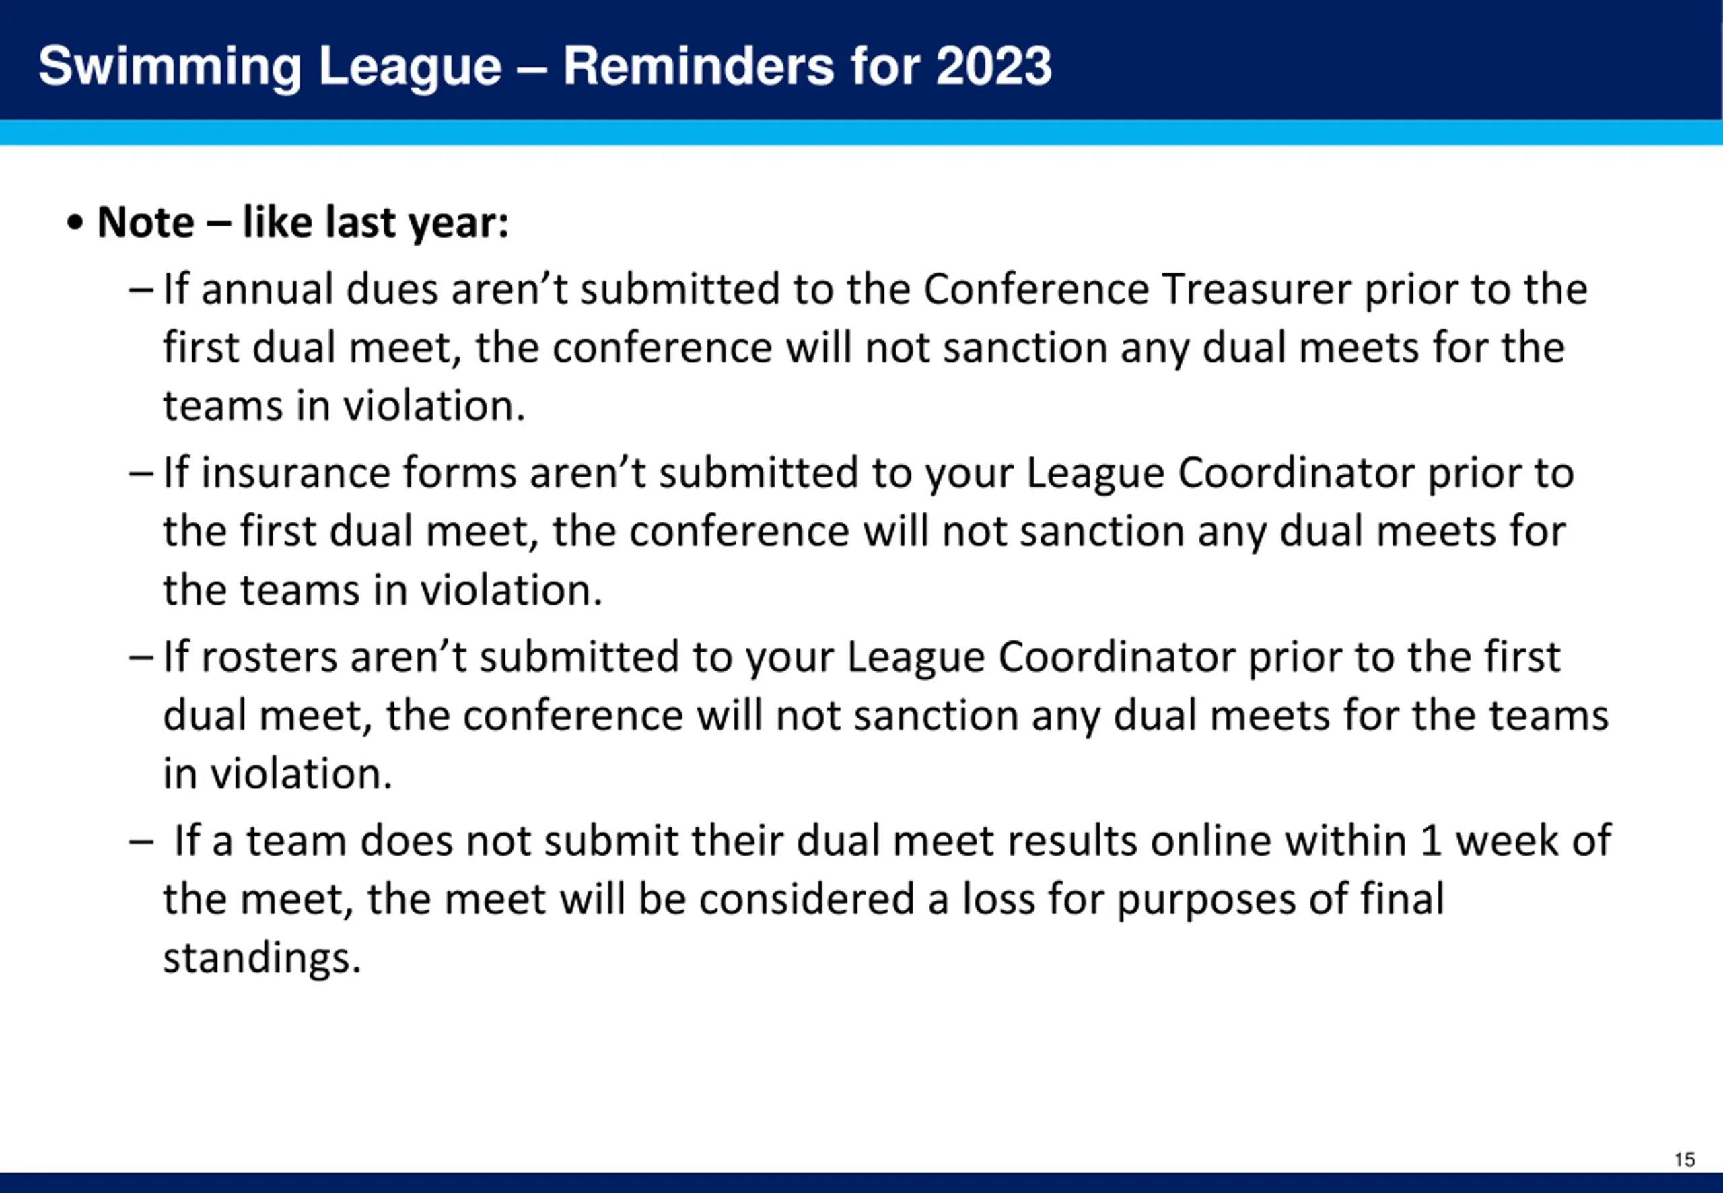1723x1193 pixels.
Task: Click the word 'standings.'
Action: [262, 957]
